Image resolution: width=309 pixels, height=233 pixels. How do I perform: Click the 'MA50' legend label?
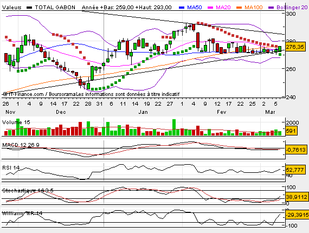(x=195, y=8)
